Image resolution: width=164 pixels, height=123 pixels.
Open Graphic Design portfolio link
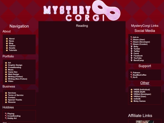point(15,65)
